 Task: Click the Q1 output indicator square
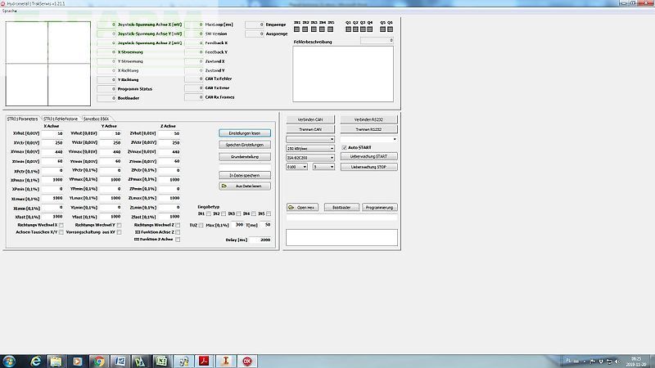point(348,29)
